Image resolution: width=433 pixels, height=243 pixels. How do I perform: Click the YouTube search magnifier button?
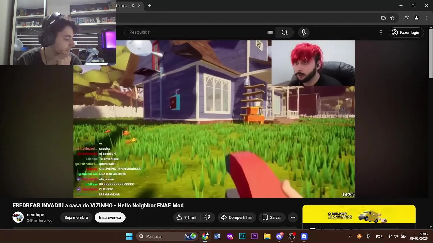point(284,32)
